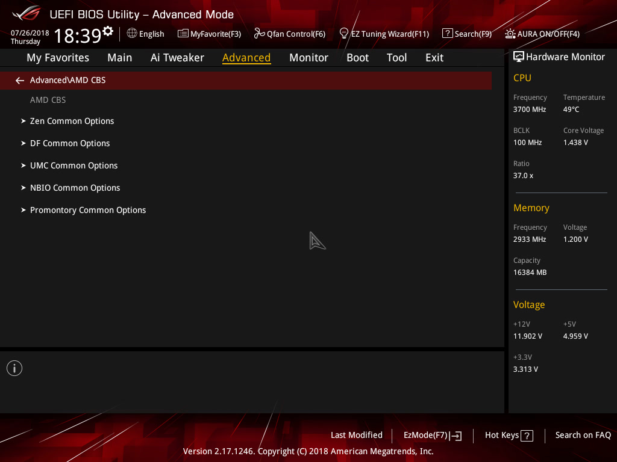The width and height of the screenshot is (617, 462).
Task: Open the Tool tab
Action: pyautogui.click(x=396, y=58)
